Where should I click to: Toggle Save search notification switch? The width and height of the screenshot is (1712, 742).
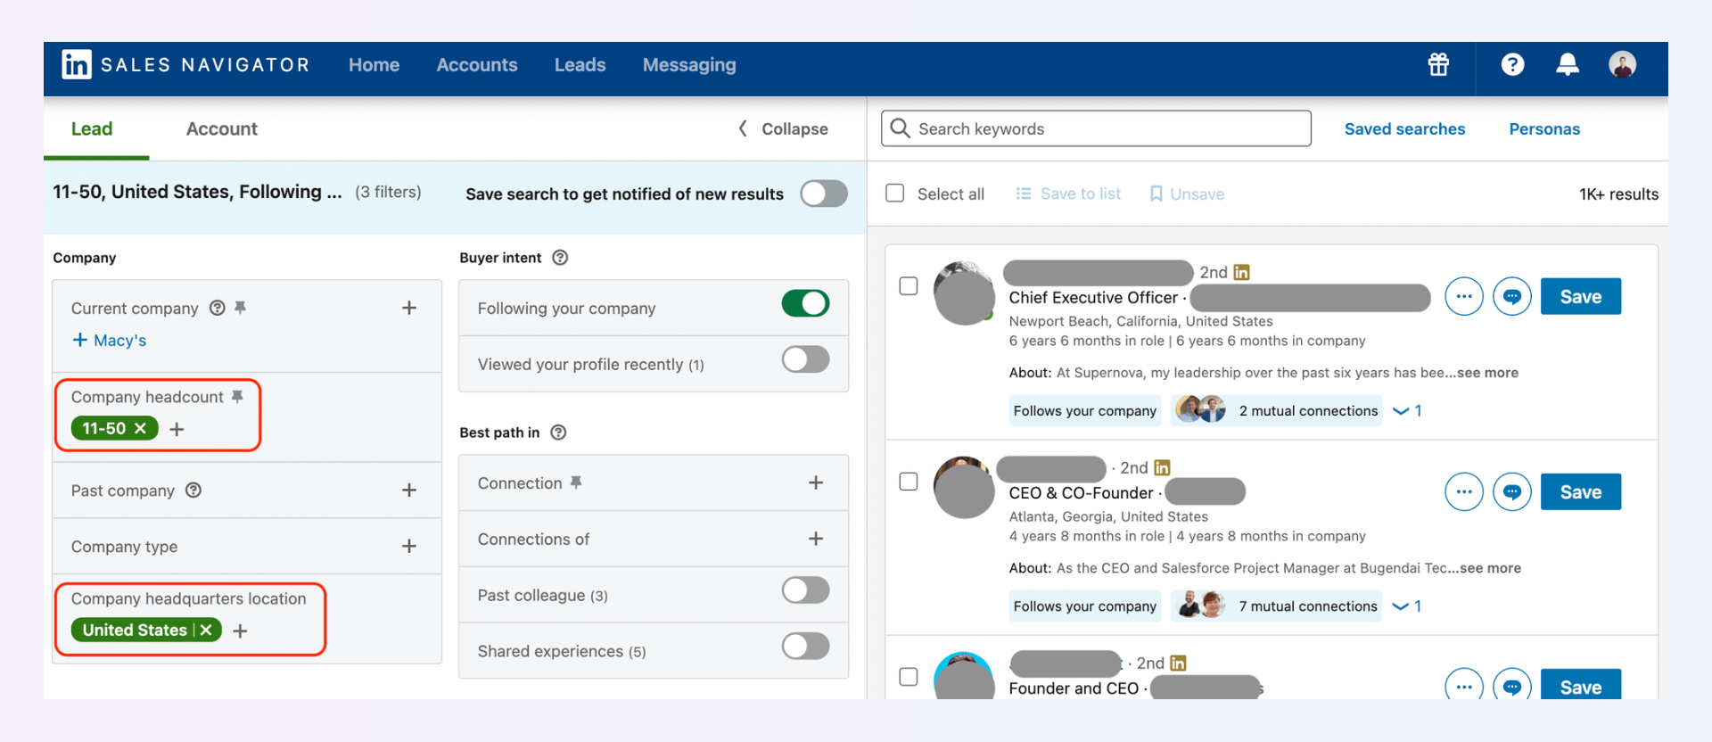pyautogui.click(x=823, y=194)
